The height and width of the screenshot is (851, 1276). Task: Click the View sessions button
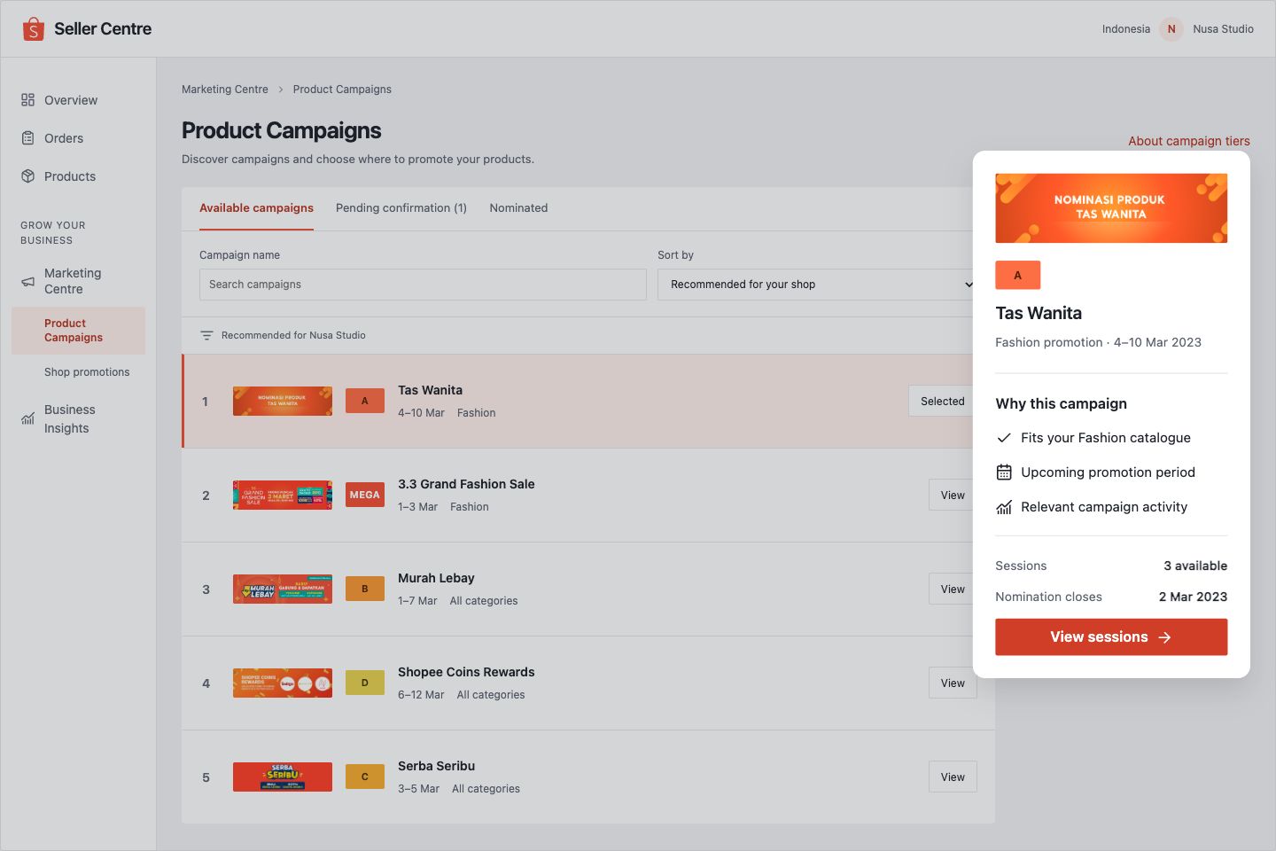point(1111,637)
